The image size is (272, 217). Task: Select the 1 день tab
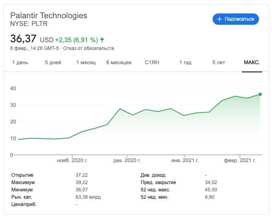(x=20, y=63)
